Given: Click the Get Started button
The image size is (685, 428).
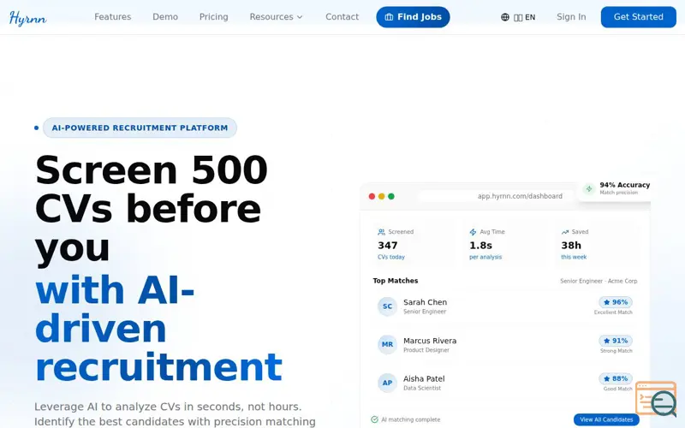Looking at the screenshot, I should [638, 17].
